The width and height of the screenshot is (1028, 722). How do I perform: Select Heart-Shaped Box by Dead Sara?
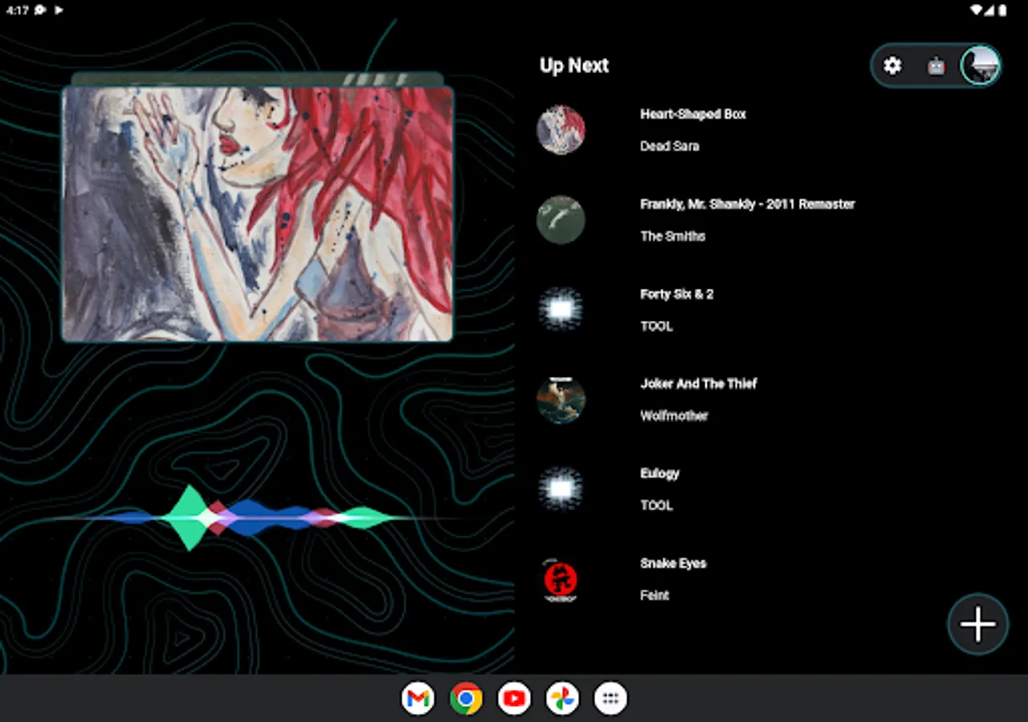tap(771, 130)
